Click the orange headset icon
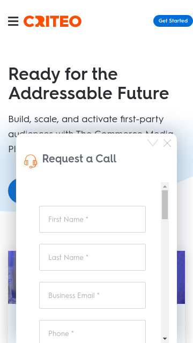Viewport: 193px width, 343px height. click(31, 161)
